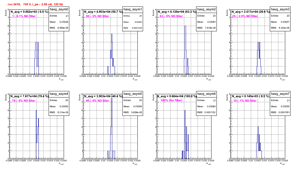295x169 pixels.
Task: Click RMS 8.244e-05 in havg_asym3 box
Action: point(280,28)
